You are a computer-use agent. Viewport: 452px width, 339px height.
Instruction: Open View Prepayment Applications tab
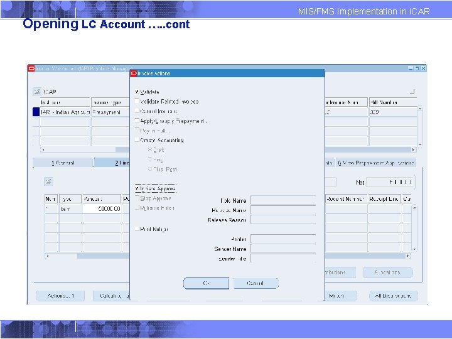[x=375, y=163]
